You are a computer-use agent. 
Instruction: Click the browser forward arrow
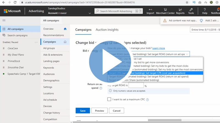click(x=9, y=2)
